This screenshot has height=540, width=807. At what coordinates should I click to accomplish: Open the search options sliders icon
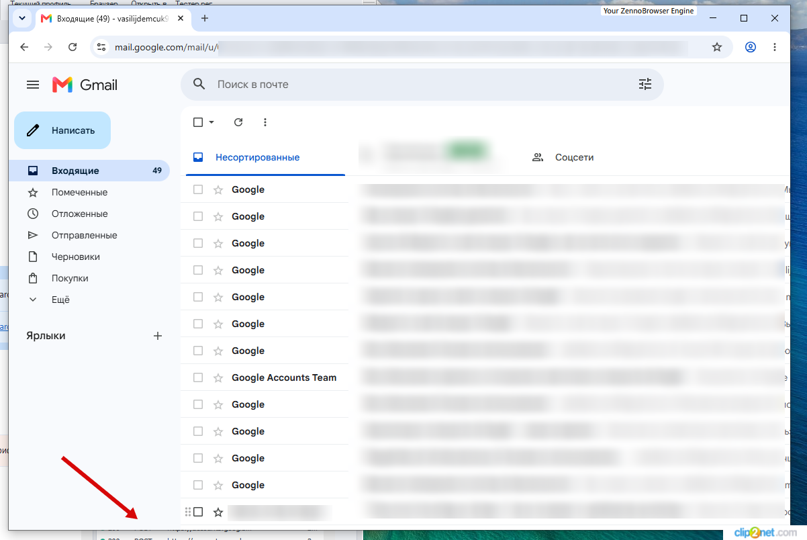(645, 85)
